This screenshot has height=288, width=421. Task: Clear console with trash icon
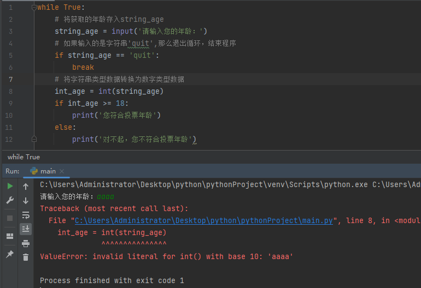pos(26,257)
